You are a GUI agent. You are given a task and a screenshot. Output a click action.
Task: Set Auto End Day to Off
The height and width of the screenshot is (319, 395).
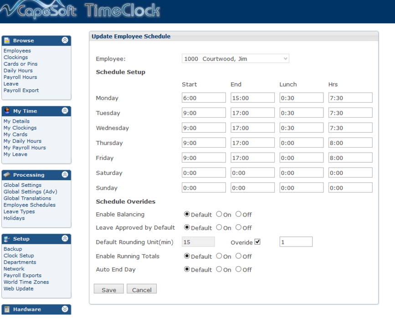pyautogui.click(x=238, y=269)
